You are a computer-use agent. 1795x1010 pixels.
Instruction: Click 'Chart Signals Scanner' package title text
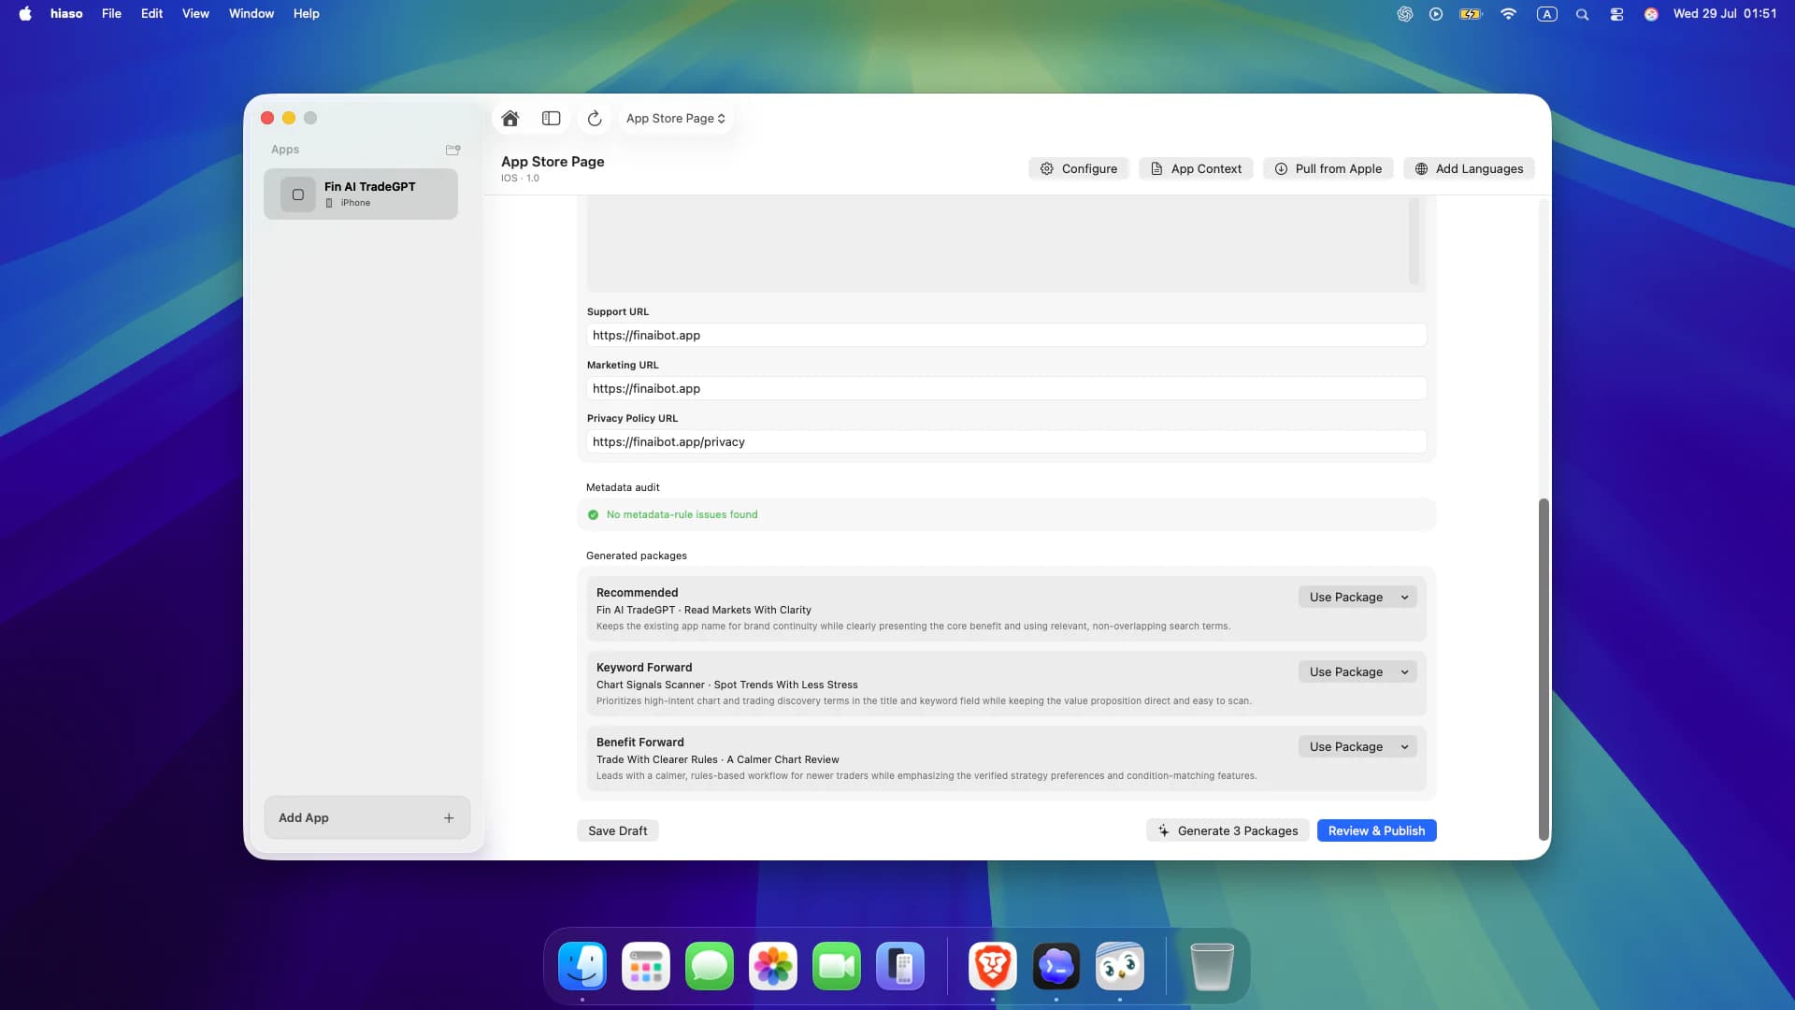click(x=651, y=685)
